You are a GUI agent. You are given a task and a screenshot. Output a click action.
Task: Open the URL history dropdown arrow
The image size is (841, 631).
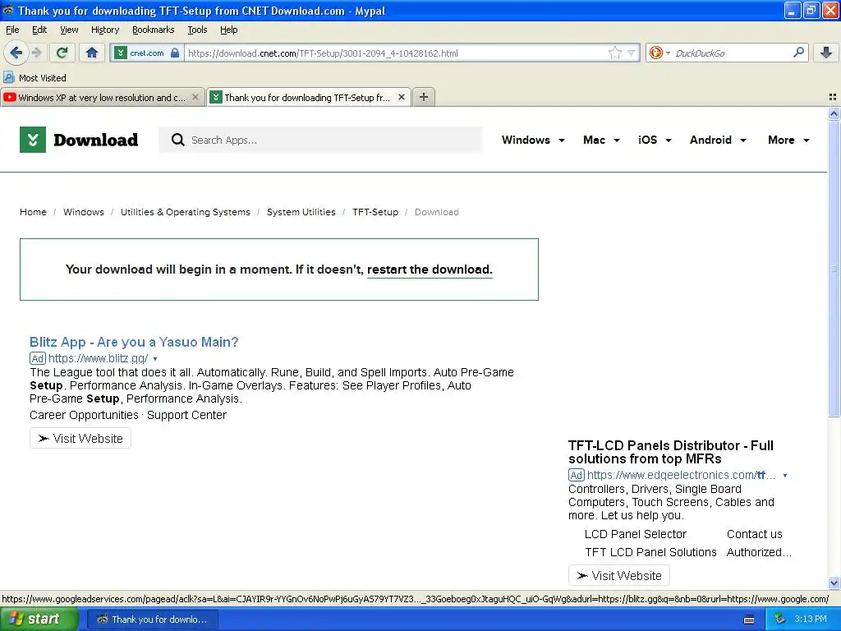[632, 53]
